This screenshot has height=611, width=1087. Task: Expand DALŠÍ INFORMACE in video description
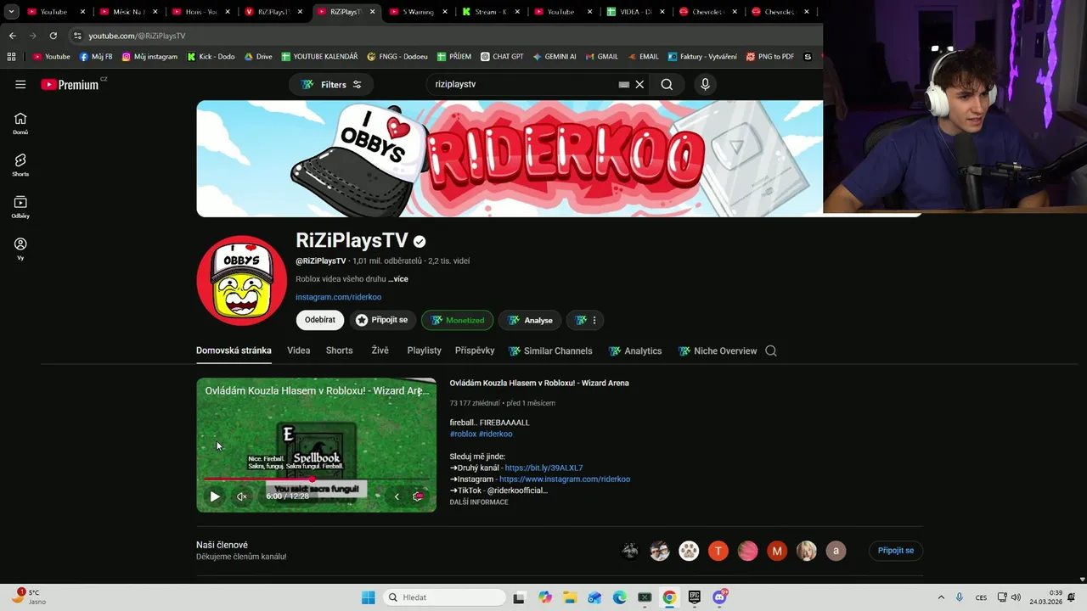479,502
